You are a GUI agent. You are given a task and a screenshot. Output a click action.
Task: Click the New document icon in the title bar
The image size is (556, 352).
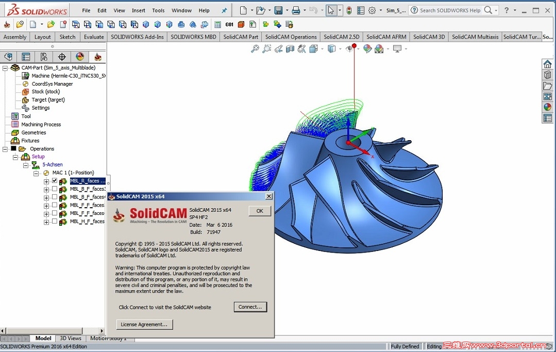[243, 11]
